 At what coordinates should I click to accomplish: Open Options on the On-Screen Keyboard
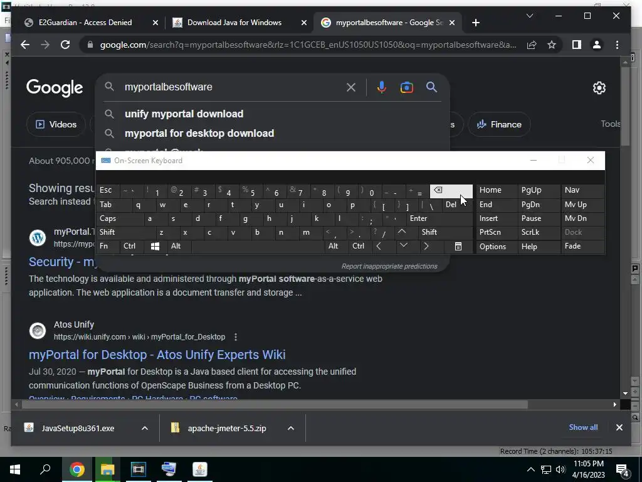[x=497, y=246]
